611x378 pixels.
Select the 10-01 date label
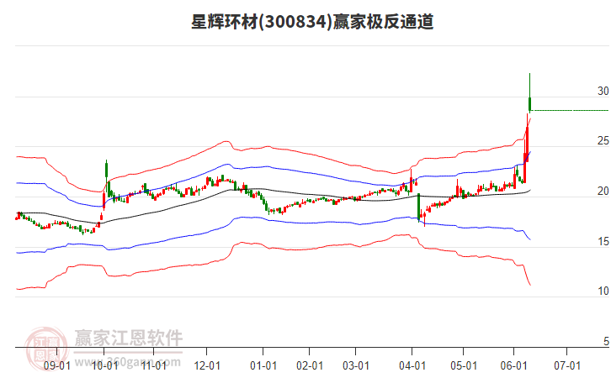point(104,366)
